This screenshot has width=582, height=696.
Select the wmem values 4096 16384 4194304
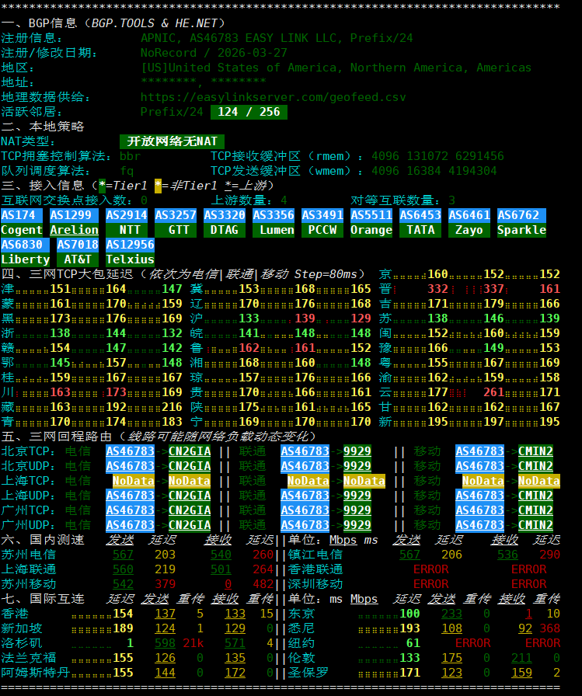click(434, 171)
